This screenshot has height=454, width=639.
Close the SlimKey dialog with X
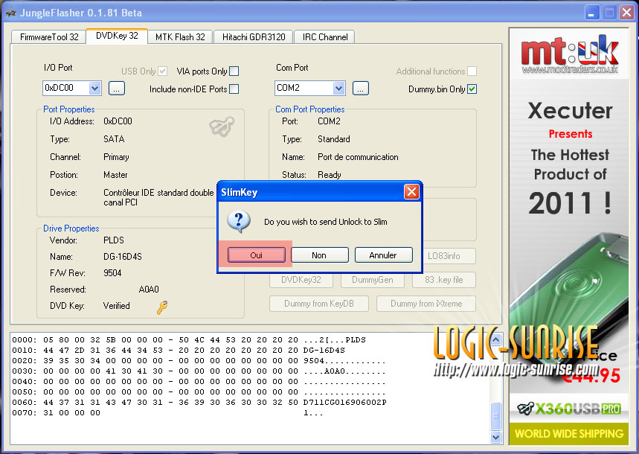(x=411, y=191)
